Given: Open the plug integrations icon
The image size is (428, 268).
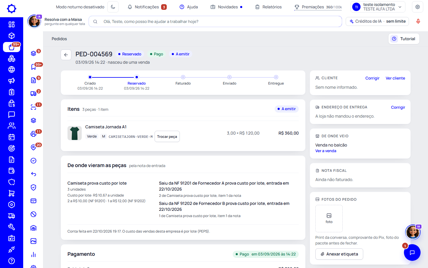Looking at the screenshot, I should [x=12, y=250].
